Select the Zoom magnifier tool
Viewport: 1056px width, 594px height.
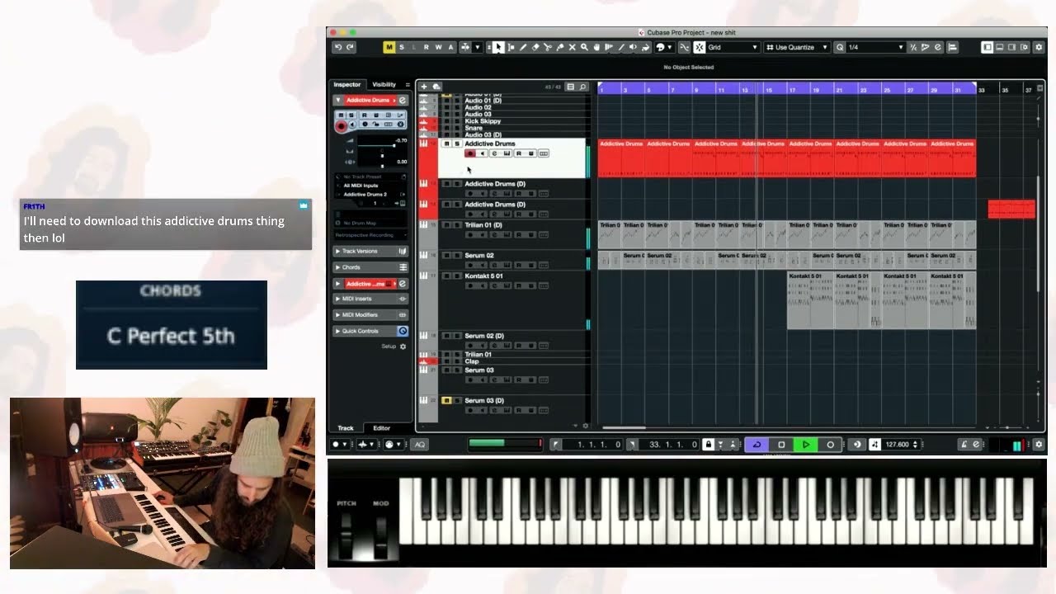584,47
